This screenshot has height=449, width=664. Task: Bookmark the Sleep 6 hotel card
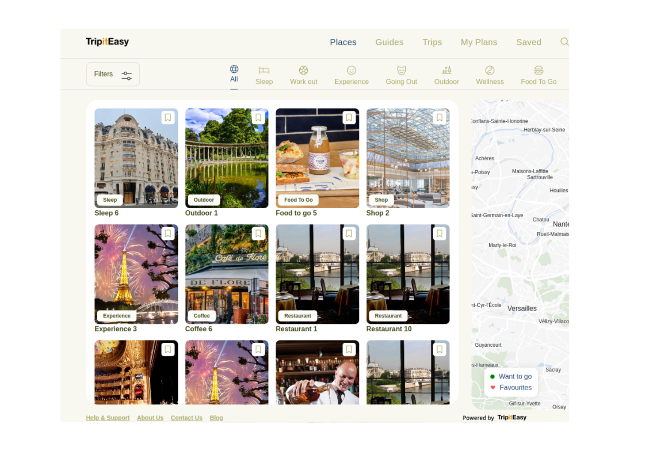click(x=168, y=118)
